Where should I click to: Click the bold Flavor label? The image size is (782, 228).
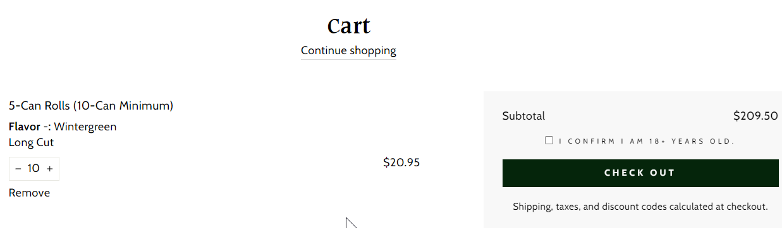coord(25,127)
